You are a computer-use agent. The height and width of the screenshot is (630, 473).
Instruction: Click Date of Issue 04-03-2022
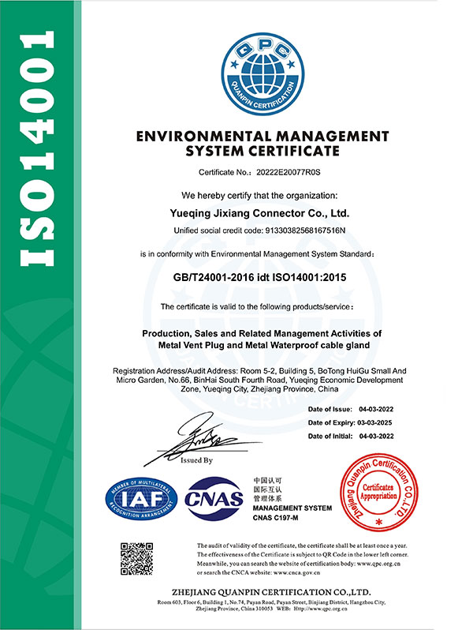(x=351, y=410)
